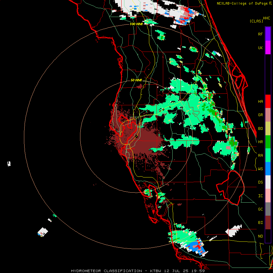Click the HR legend label
Screen dimensions: 273x273
[260, 142]
